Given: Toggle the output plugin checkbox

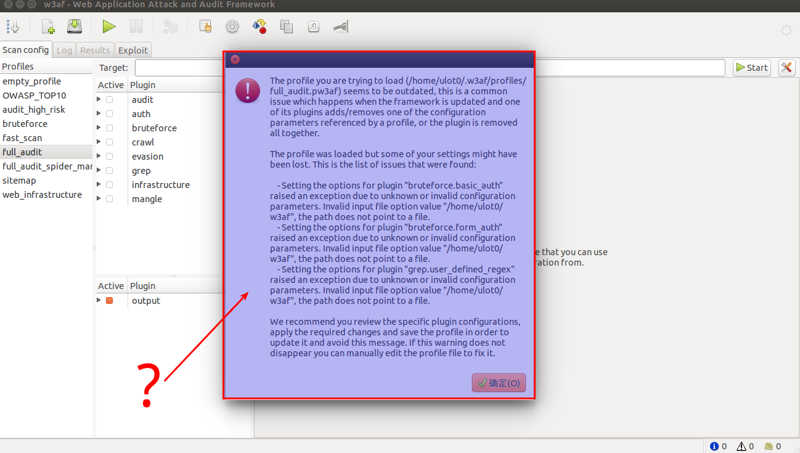Looking at the screenshot, I should (x=109, y=301).
